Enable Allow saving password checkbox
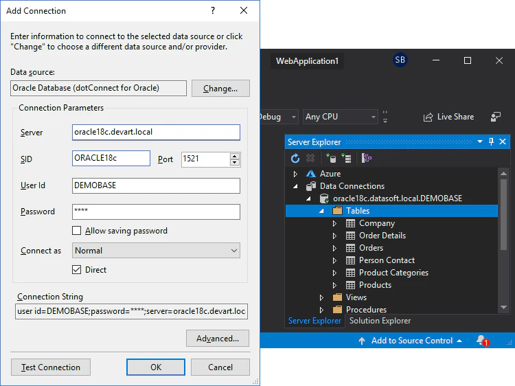 (x=76, y=231)
